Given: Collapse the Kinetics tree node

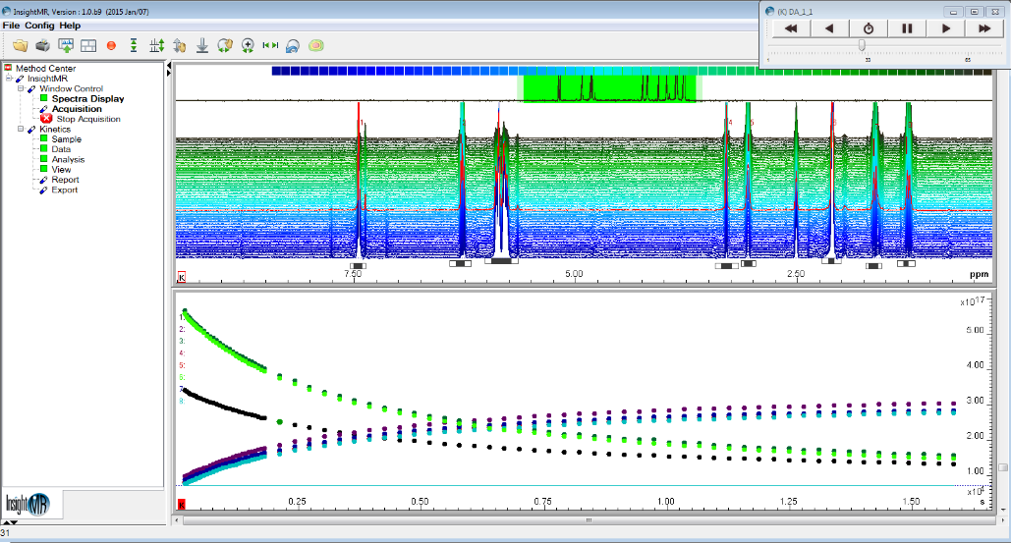Looking at the screenshot, I should tap(21, 129).
